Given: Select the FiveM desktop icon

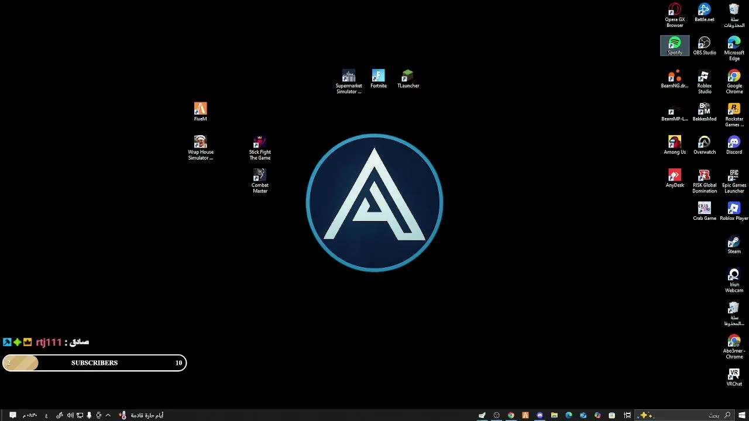Looking at the screenshot, I should click(200, 112).
